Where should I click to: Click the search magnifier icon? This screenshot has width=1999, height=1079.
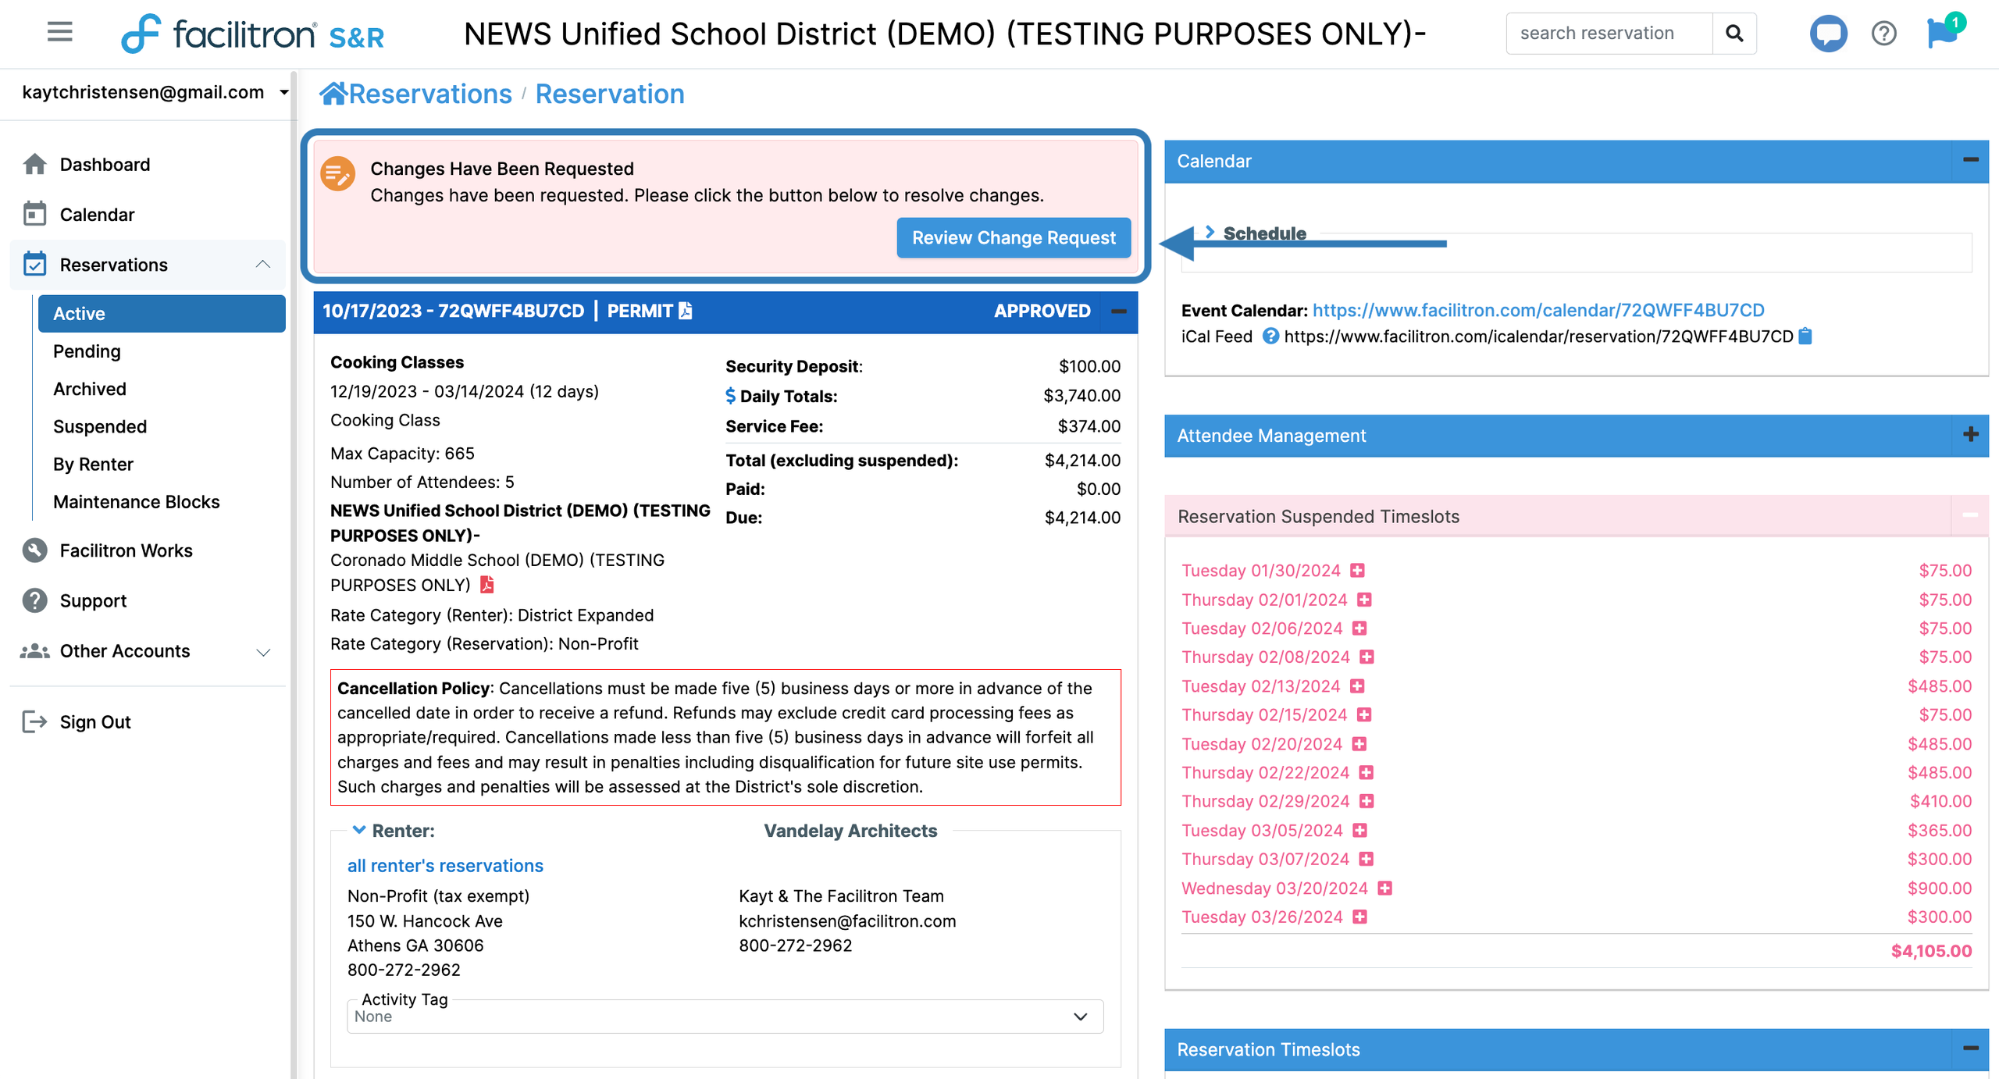point(1734,34)
